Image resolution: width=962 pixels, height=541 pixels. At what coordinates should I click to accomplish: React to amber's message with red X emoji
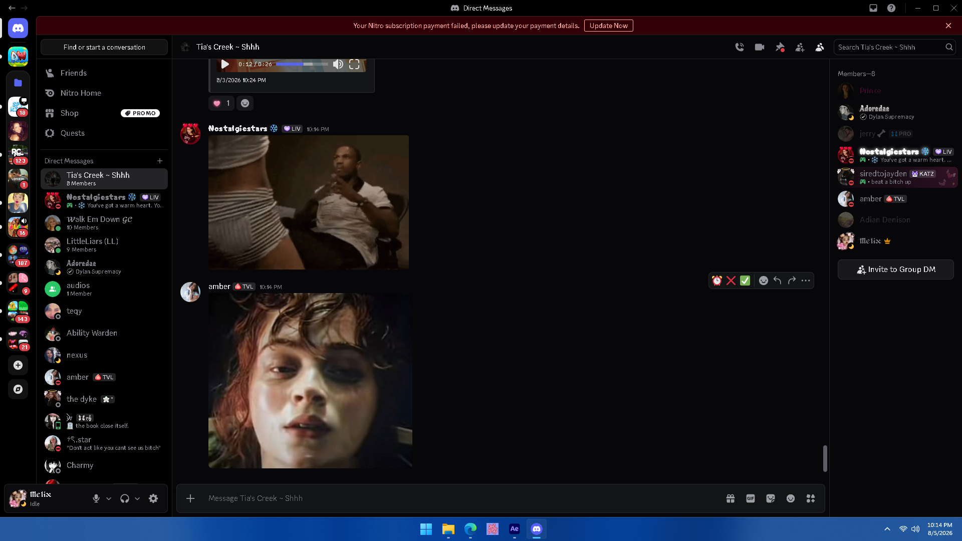pyautogui.click(x=731, y=281)
